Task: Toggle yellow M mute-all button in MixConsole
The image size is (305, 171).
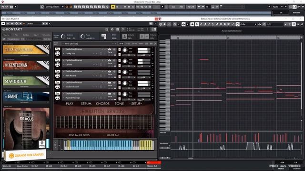Action: click(113, 7)
